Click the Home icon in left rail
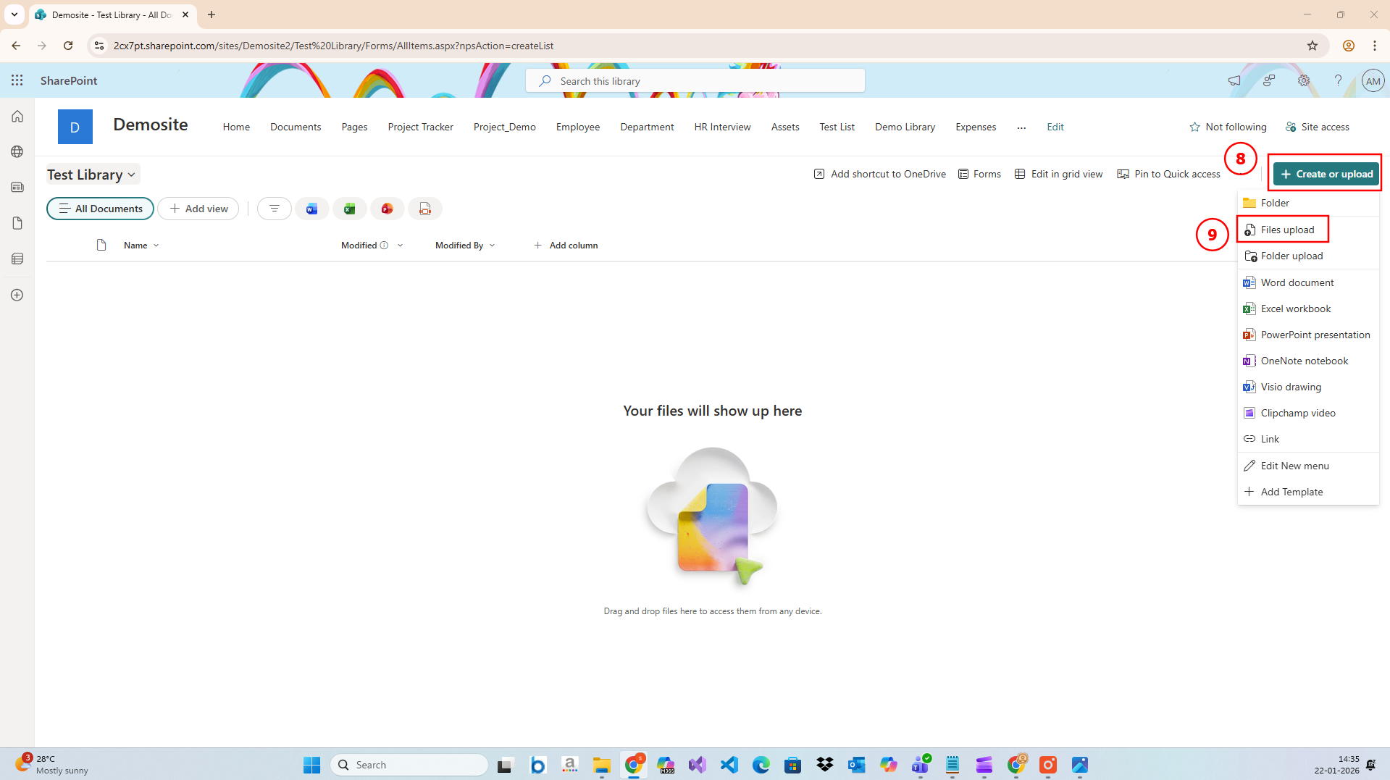The height and width of the screenshot is (780, 1390). click(x=17, y=117)
